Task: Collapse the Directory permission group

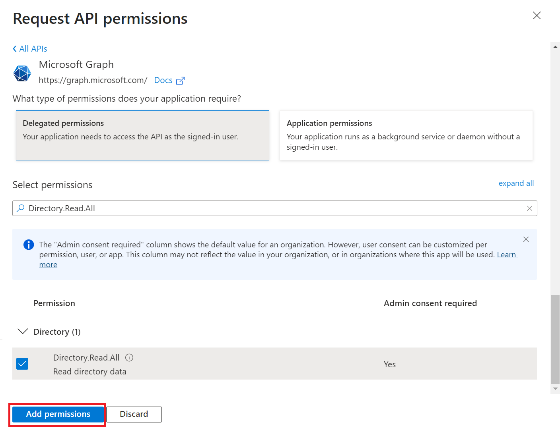Action: 23,332
